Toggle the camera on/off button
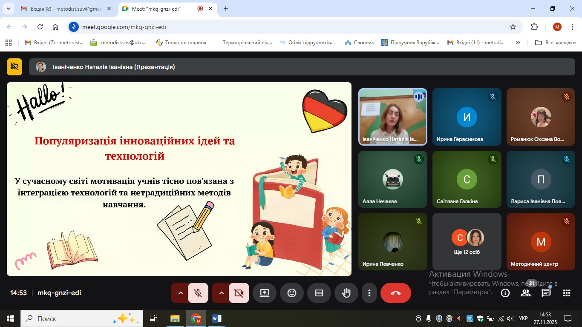The height and width of the screenshot is (327, 582). (239, 293)
